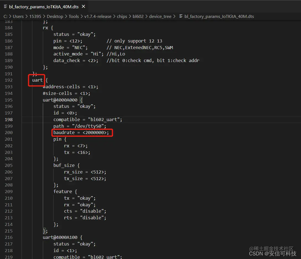
Task: Click the file icon on the editor tab
Action: click(5, 7)
